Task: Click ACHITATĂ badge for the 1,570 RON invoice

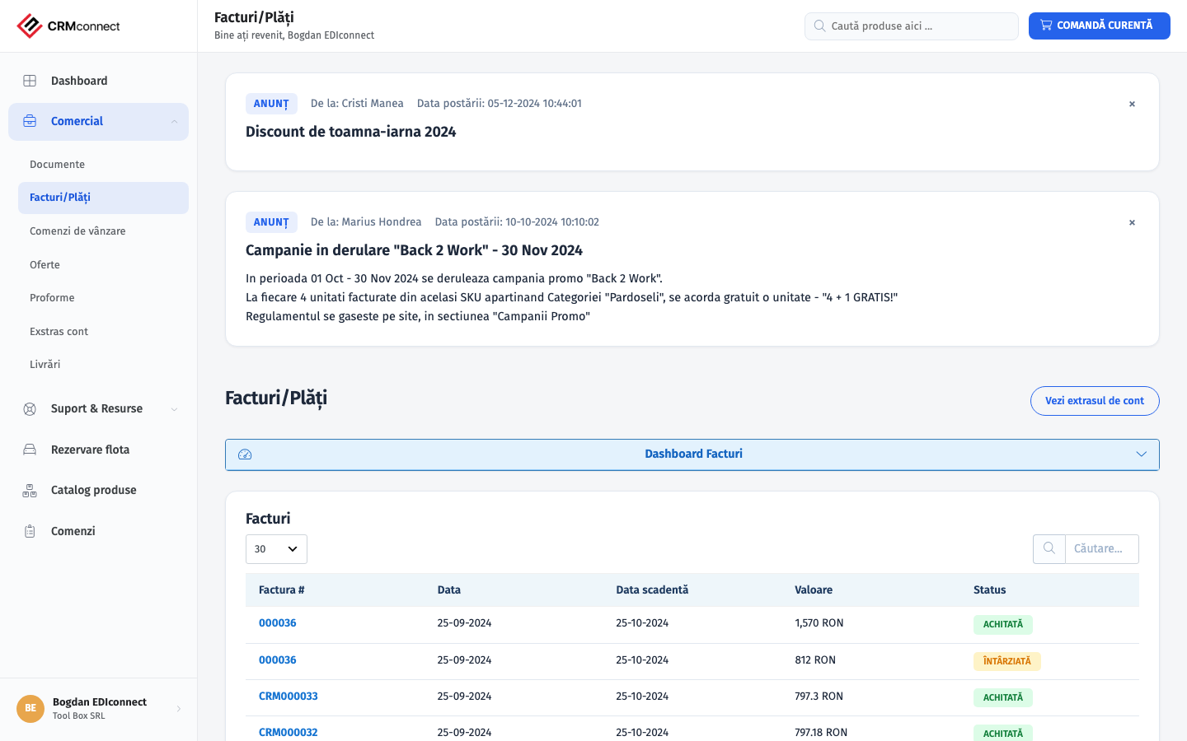Action: click(1003, 624)
